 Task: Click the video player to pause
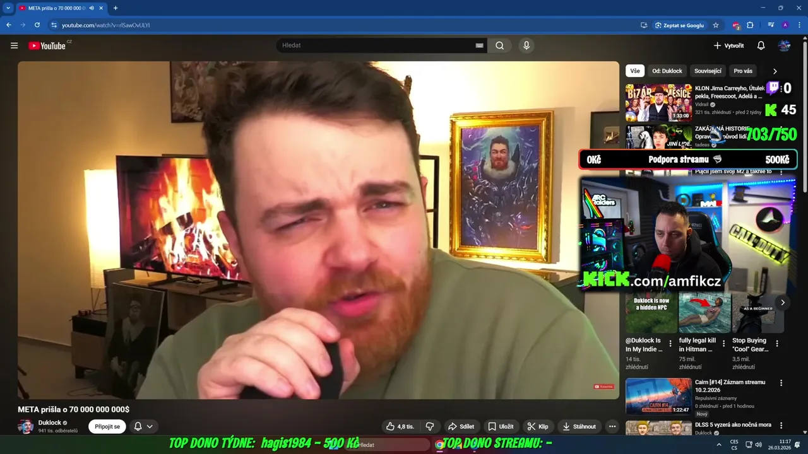pos(318,230)
